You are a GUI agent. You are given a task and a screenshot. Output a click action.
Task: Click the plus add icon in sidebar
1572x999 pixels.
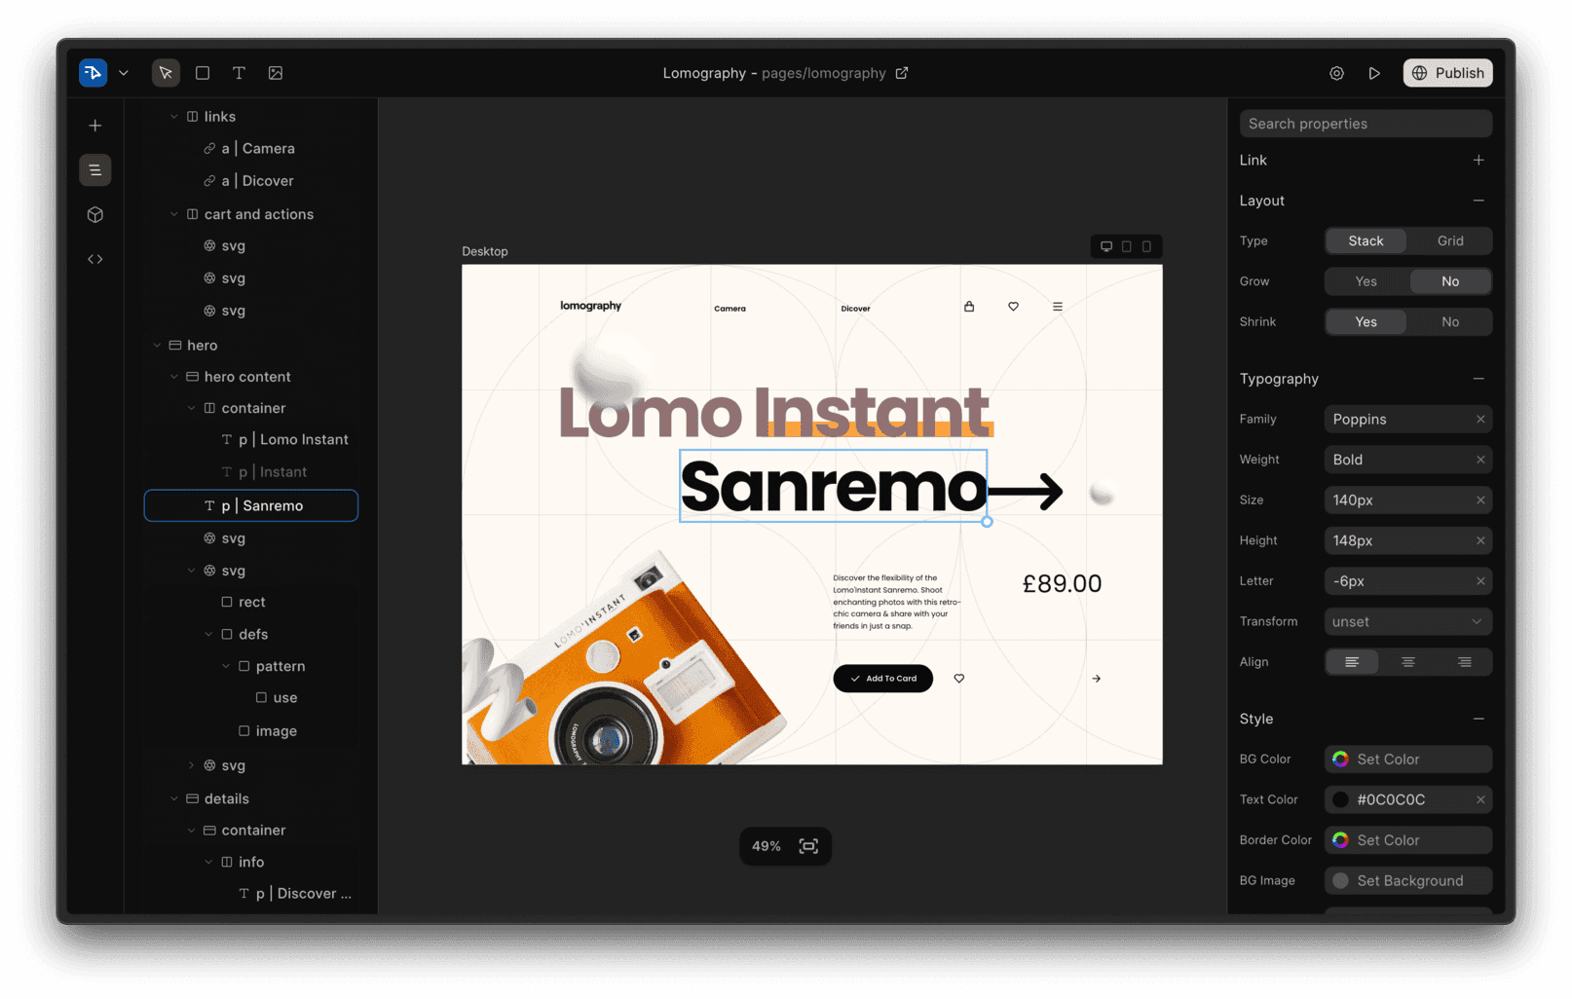[x=95, y=126]
